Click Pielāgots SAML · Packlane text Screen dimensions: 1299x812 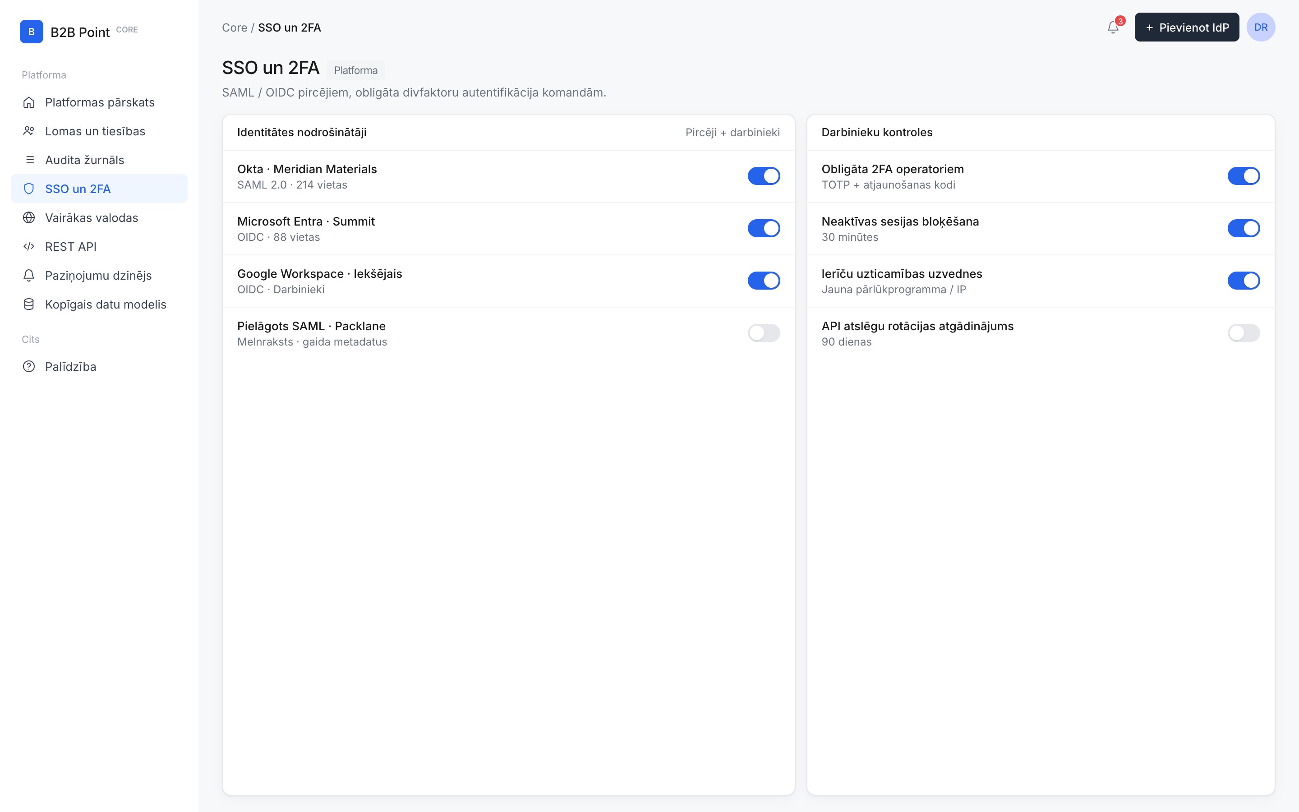click(311, 326)
